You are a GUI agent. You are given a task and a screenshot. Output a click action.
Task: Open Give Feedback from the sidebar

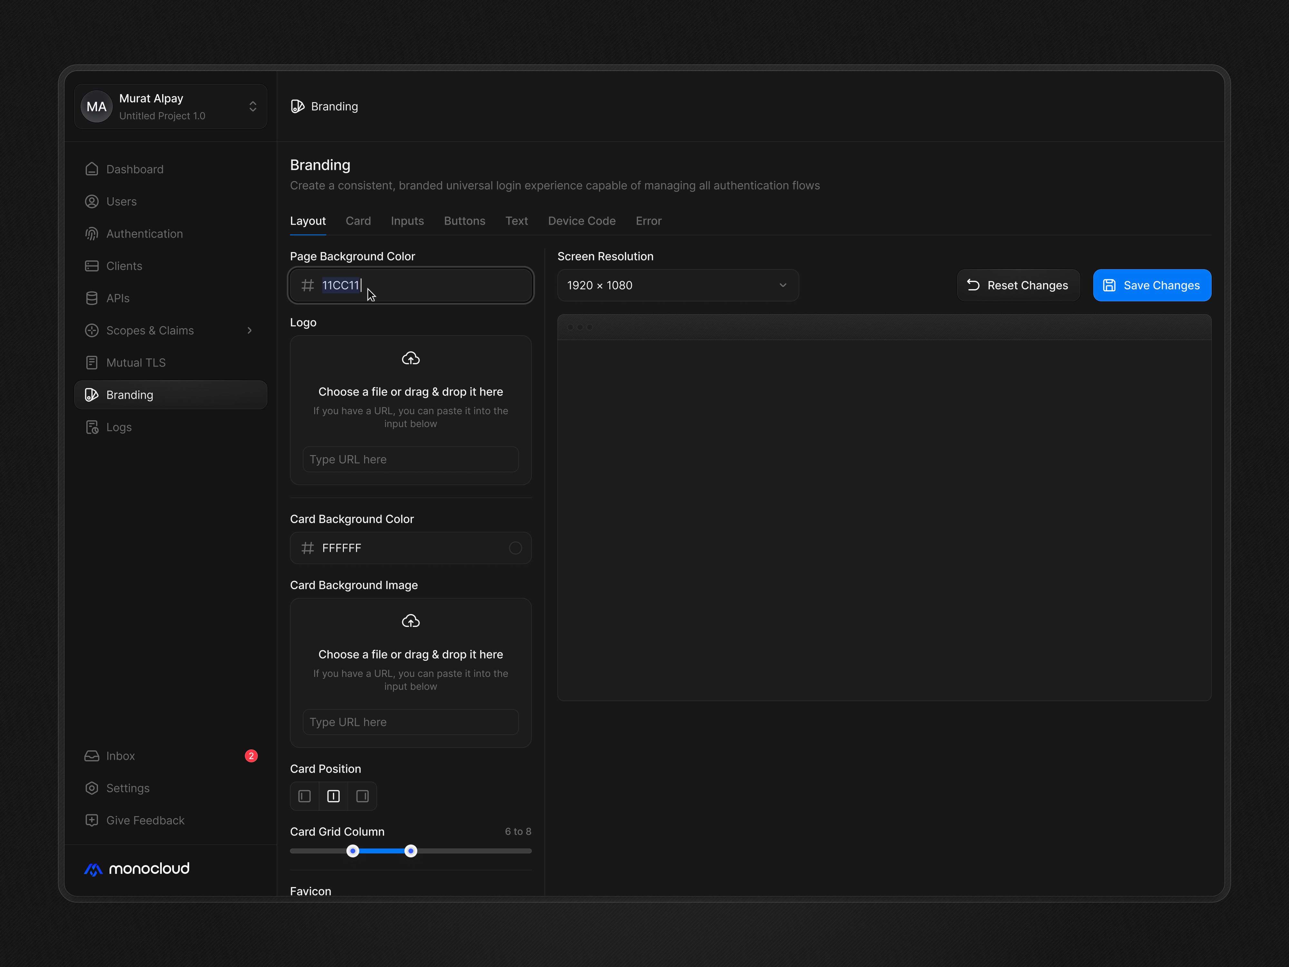[171, 820]
